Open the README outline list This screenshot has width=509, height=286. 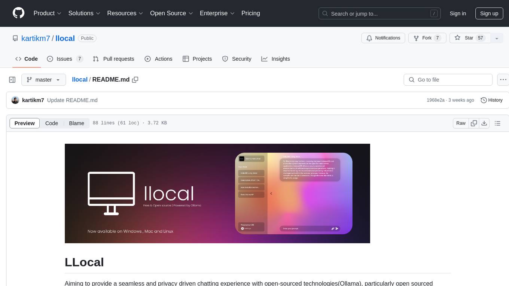click(x=497, y=123)
